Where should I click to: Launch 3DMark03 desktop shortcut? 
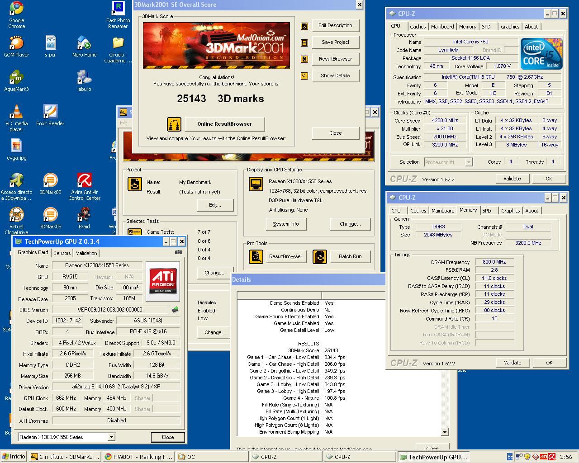coord(50,184)
